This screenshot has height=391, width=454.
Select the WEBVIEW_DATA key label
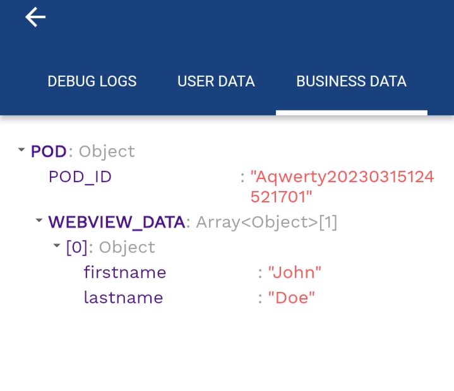[x=117, y=222]
